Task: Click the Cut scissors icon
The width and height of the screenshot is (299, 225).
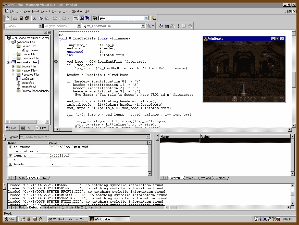Action: [34, 18]
